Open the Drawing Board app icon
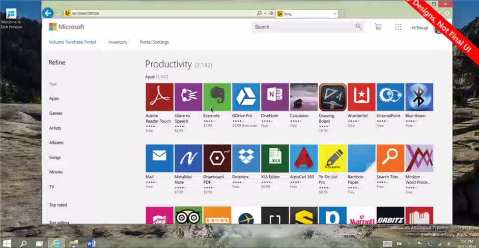The height and width of the screenshot is (248, 479). click(333, 97)
